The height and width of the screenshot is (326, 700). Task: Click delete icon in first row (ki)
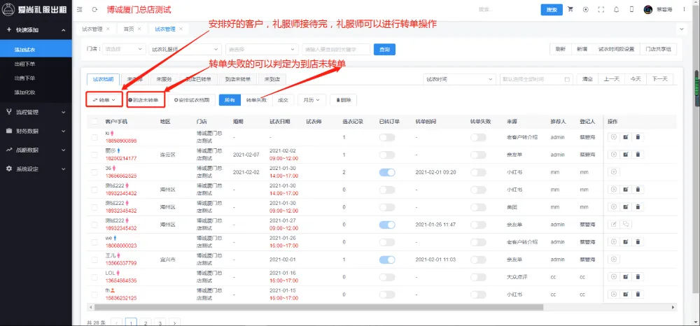[637, 137]
